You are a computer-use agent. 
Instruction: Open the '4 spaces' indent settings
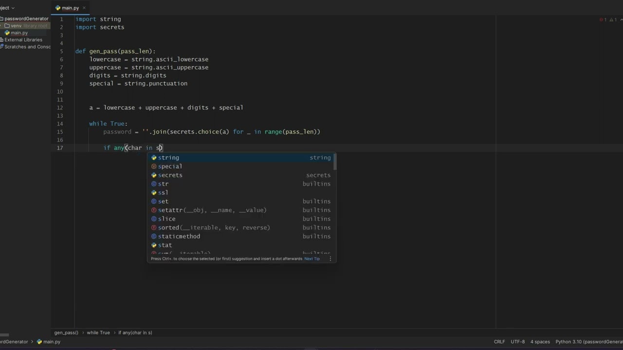point(540,342)
